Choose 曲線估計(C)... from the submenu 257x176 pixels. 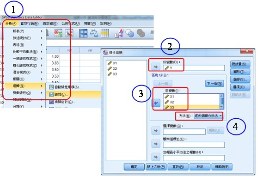(73, 102)
